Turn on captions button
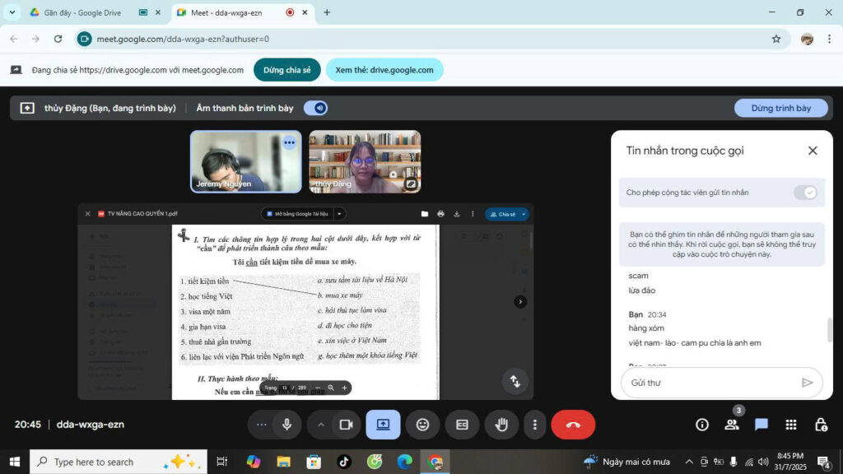843x474 pixels. pos(462,425)
